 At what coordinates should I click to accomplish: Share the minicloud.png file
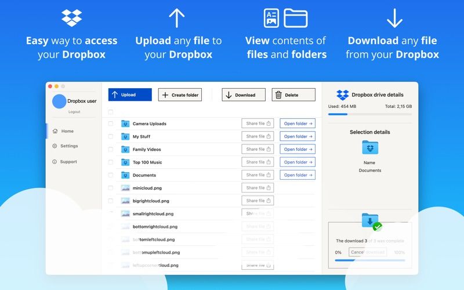tap(258, 187)
